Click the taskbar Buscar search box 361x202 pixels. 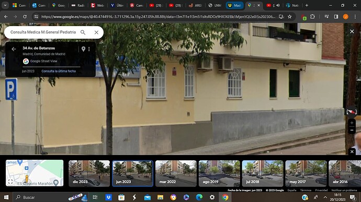(51, 197)
